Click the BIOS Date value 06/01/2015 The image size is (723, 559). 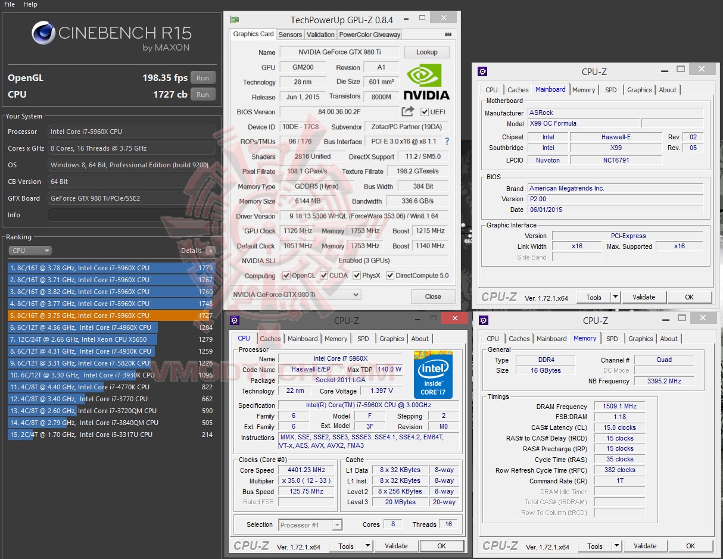click(x=615, y=210)
